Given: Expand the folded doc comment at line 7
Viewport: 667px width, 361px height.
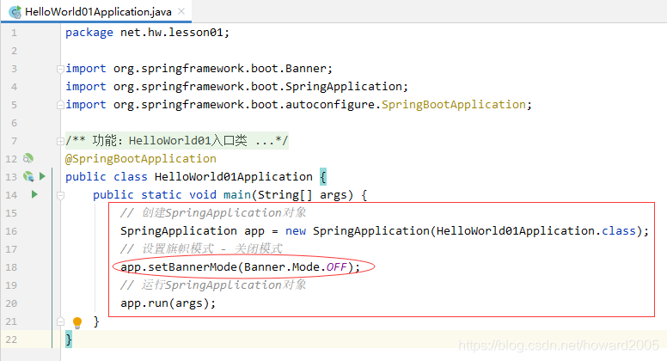Looking at the screenshot, I should [x=60, y=141].
